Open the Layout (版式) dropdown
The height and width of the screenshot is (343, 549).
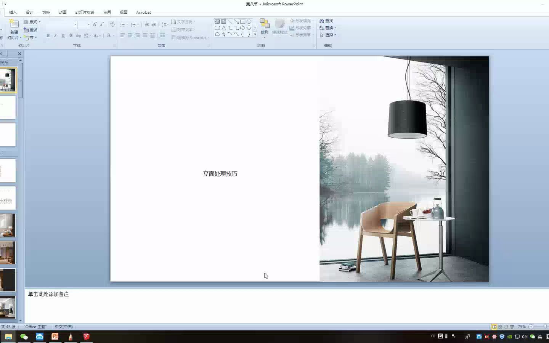[x=32, y=22]
